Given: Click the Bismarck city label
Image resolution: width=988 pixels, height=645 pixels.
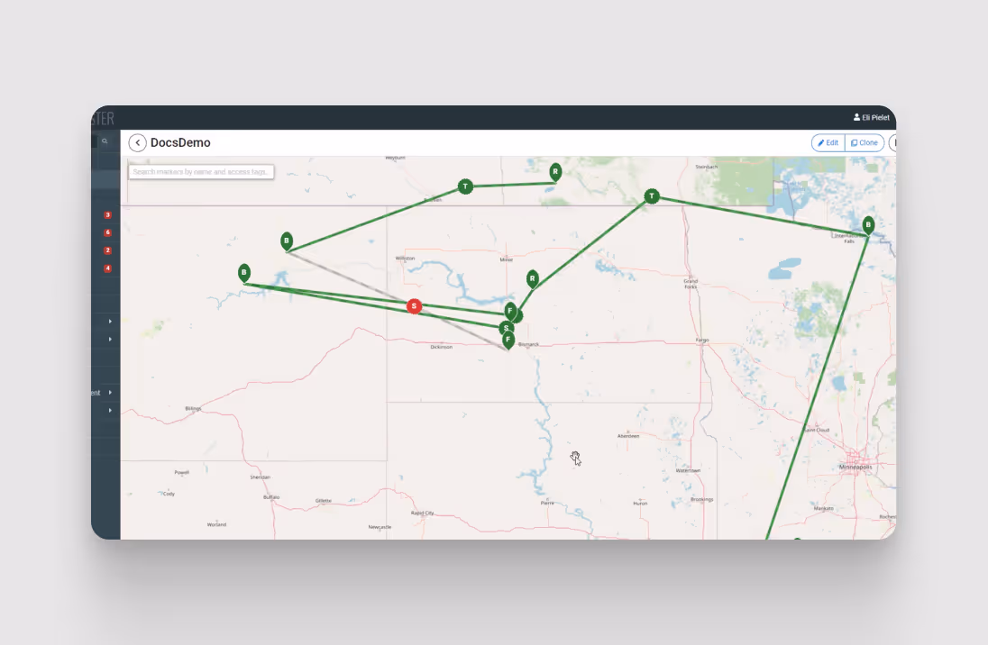Looking at the screenshot, I should 528,344.
